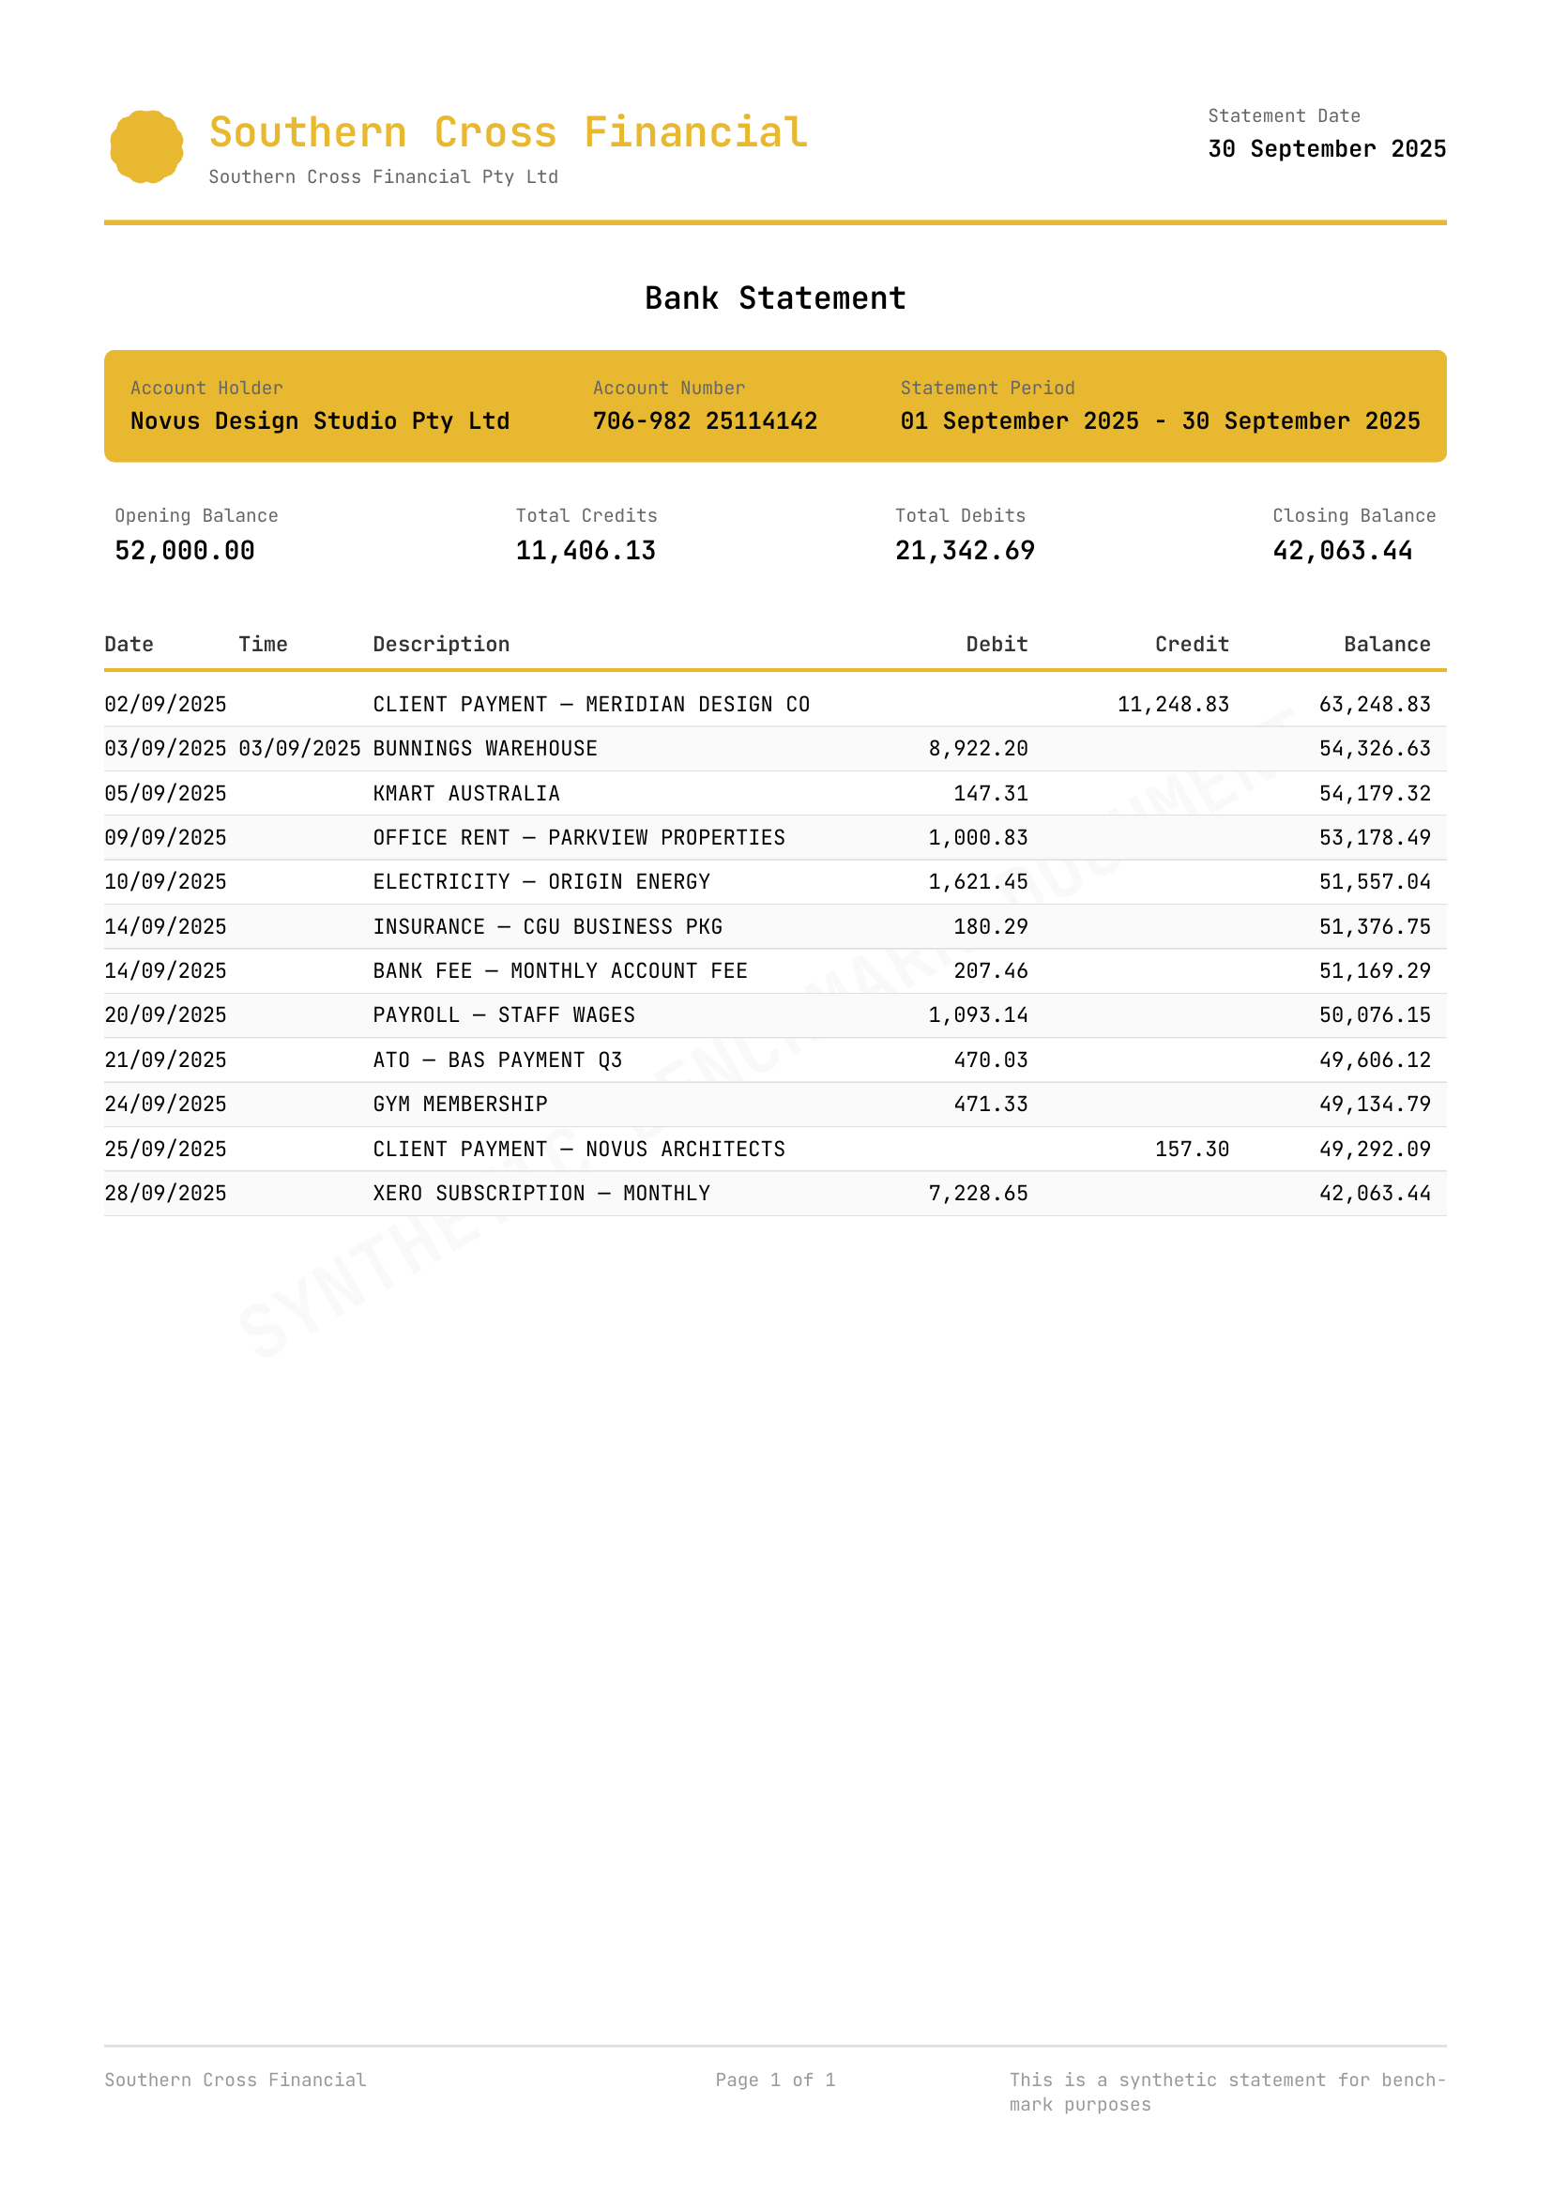This screenshot has width=1552, height=2195.
Task: Select the Bank Statement title
Action: [776, 299]
